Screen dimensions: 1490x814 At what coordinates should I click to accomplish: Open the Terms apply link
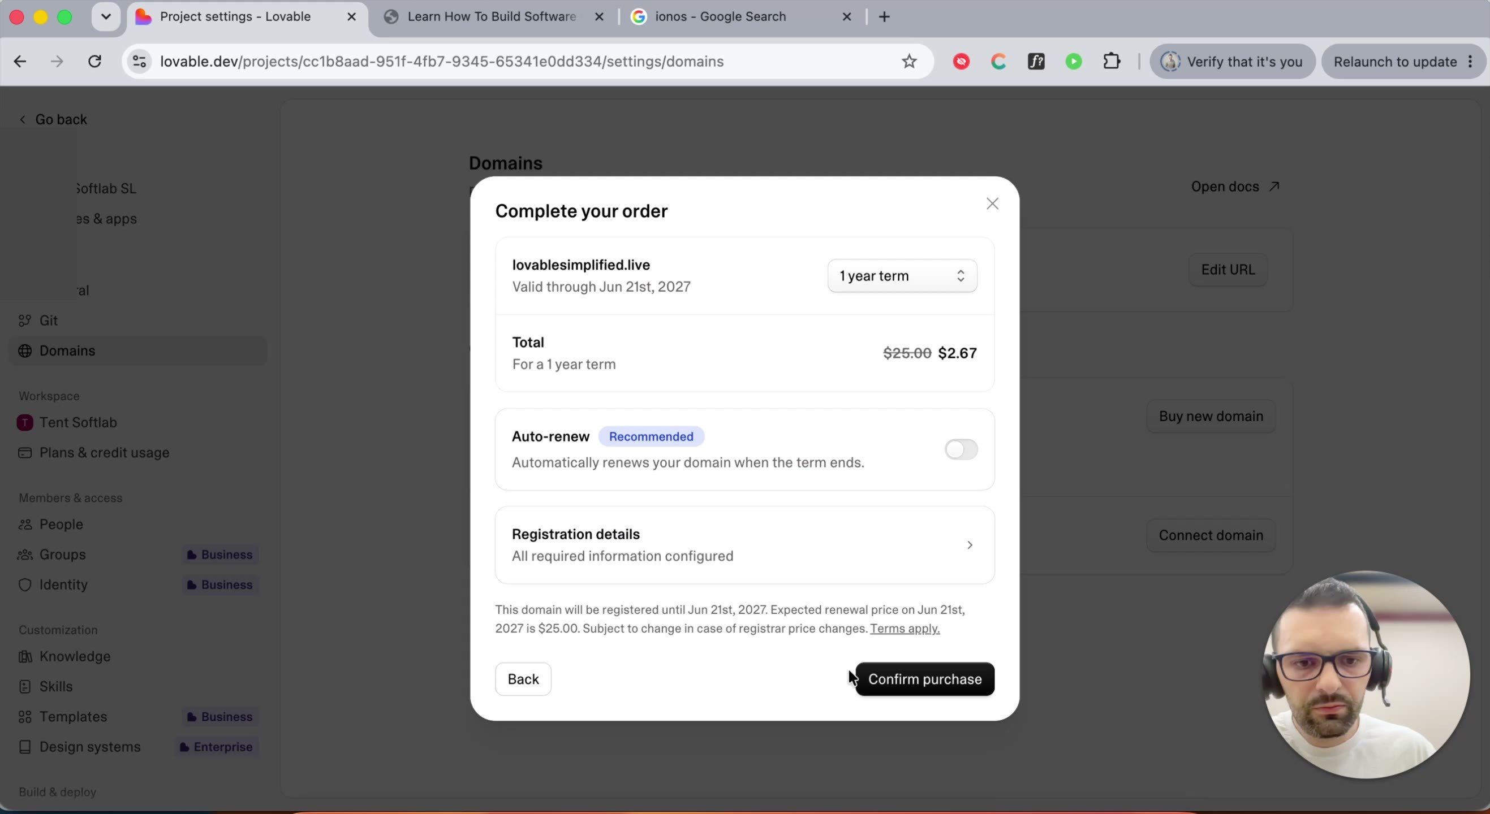click(905, 629)
